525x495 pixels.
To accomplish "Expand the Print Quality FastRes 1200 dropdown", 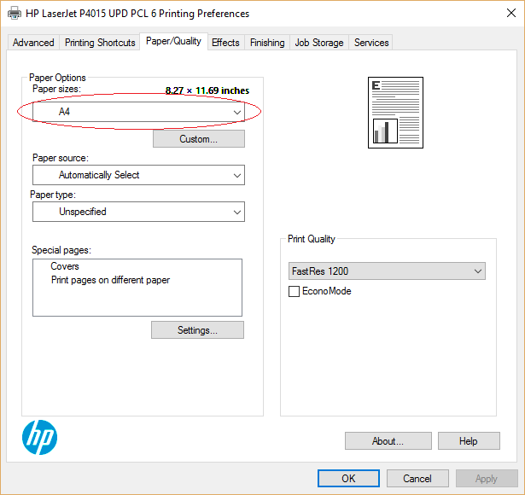I will click(x=388, y=271).
